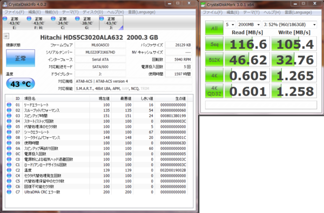The image size is (324, 213).
Task: Click status orb for attribute 05 row
Action: click(9, 127)
